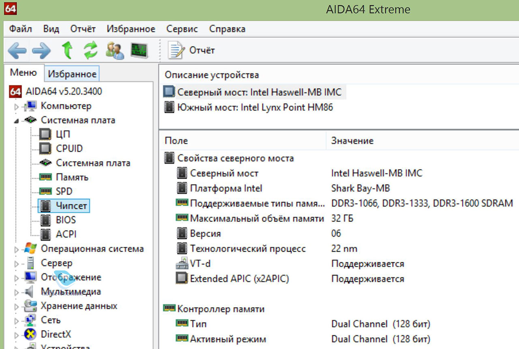Select the VT-d row
519x349 pixels.
pos(200,264)
